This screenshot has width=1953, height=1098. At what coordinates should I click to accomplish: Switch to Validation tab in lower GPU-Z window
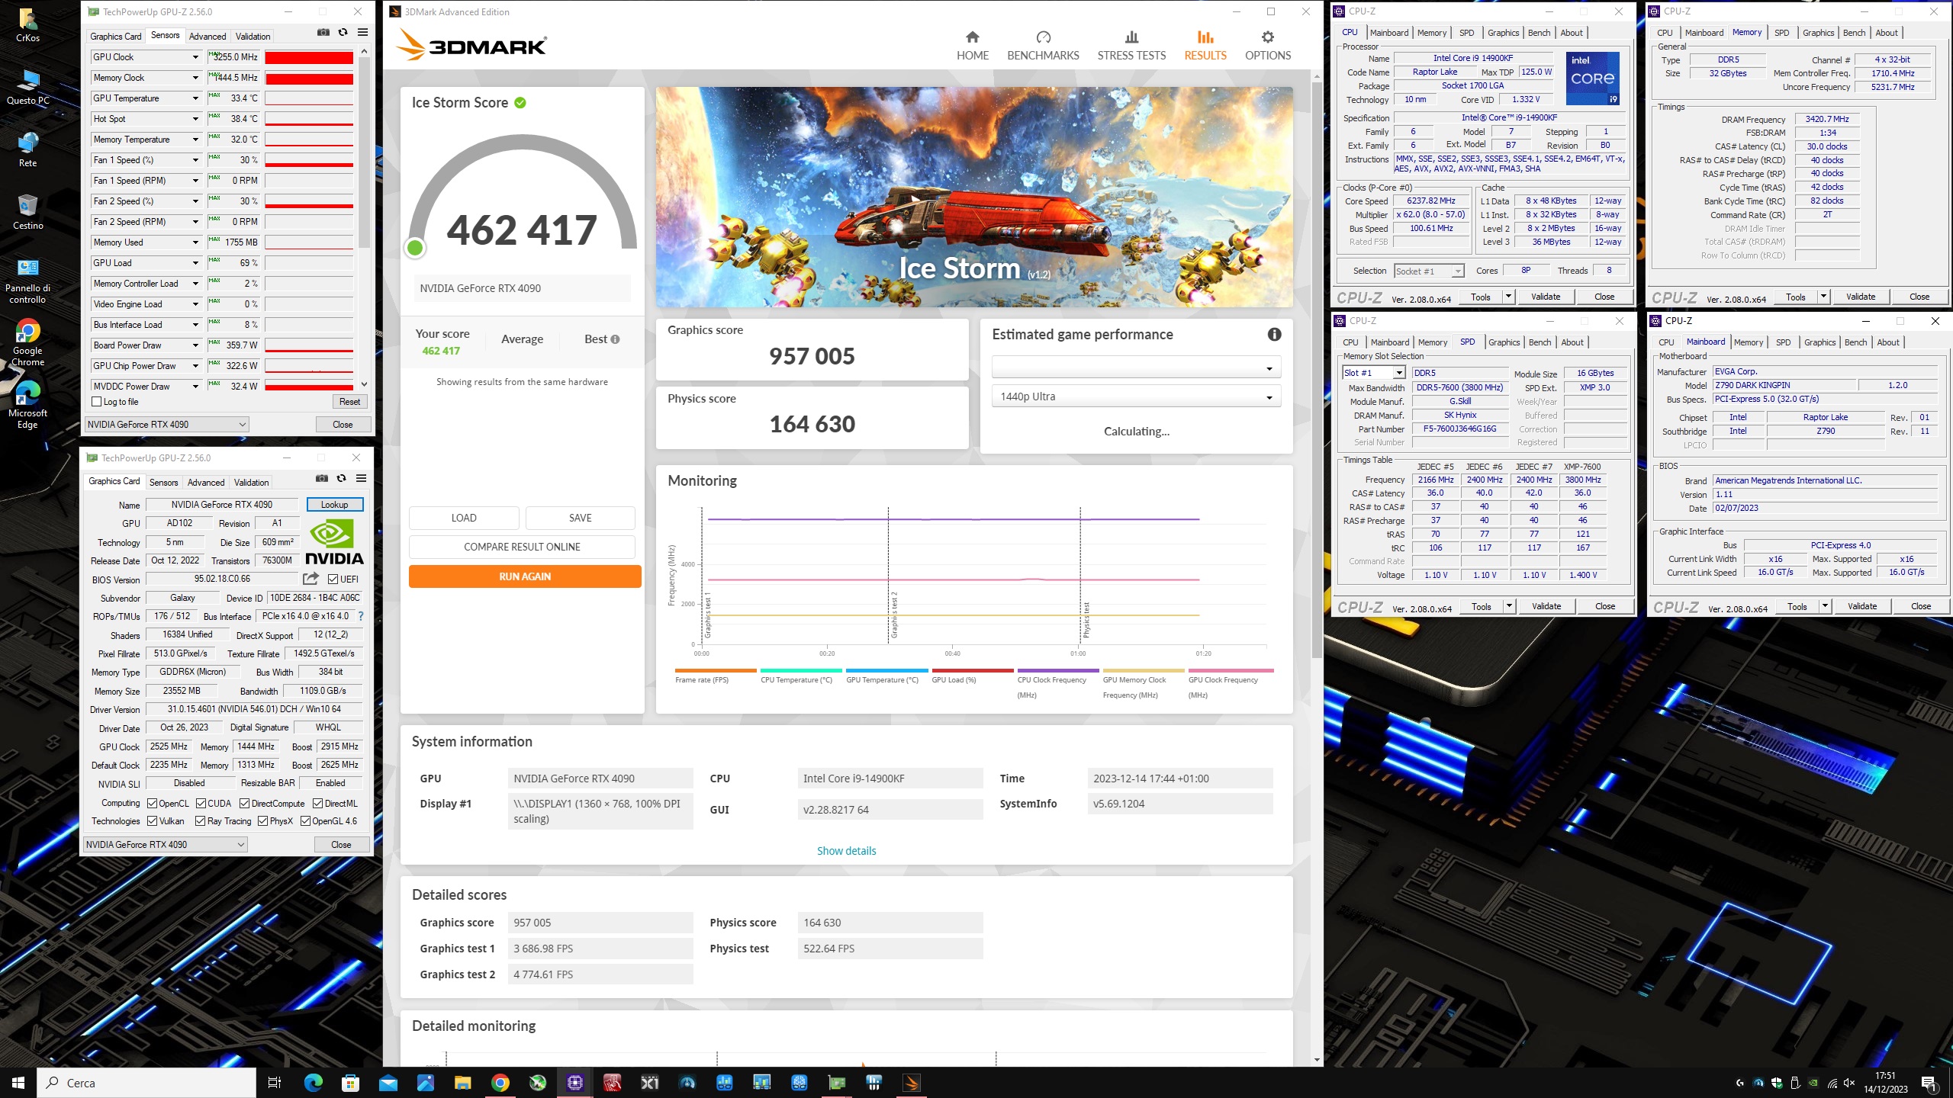coord(251,483)
